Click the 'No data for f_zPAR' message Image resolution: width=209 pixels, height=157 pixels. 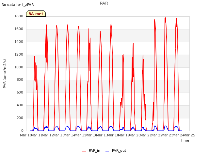(18, 5)
